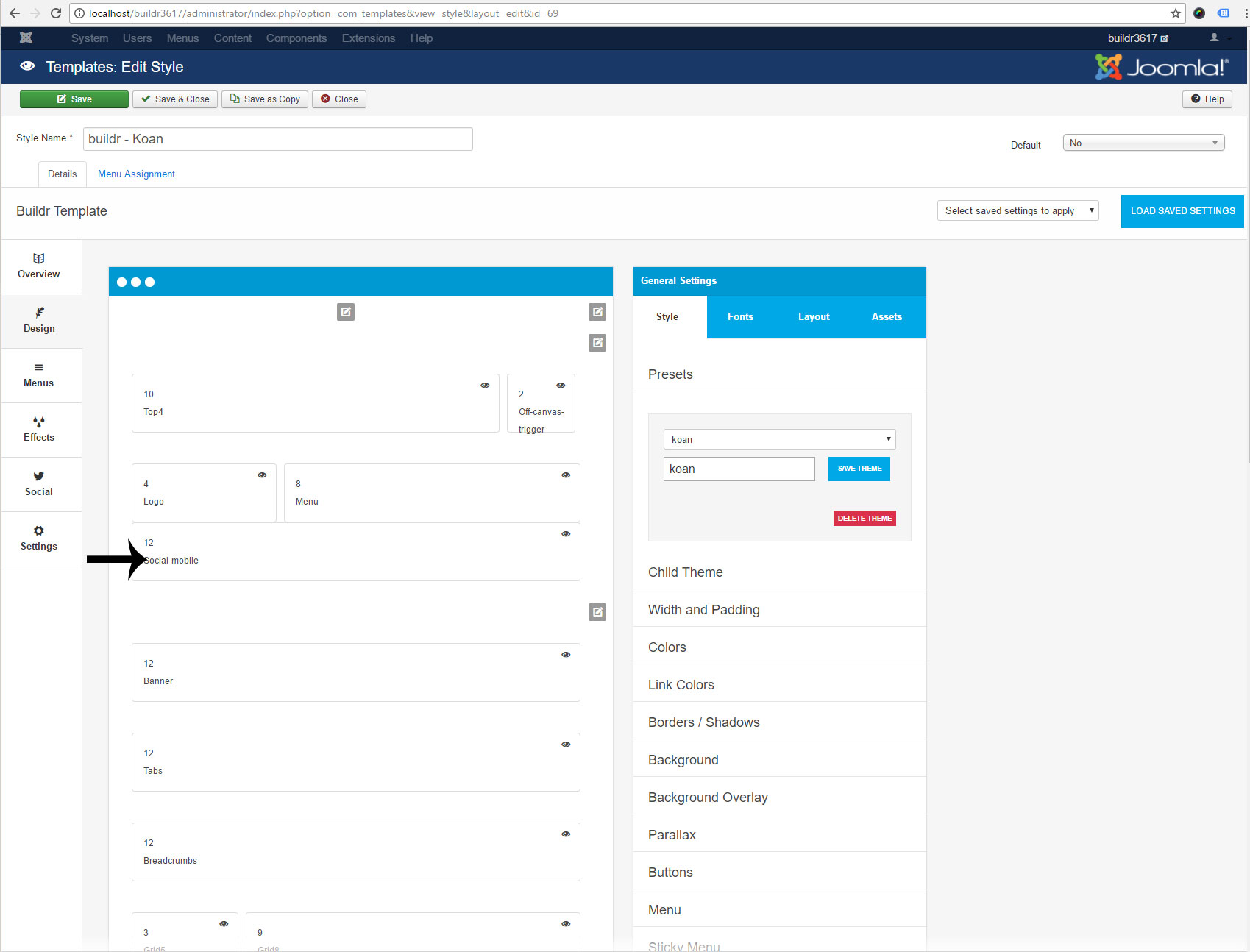Reload the page with refresh icon
Image resolution: width=1250 pixels, height=952 pixels.
tap(56, 13)
